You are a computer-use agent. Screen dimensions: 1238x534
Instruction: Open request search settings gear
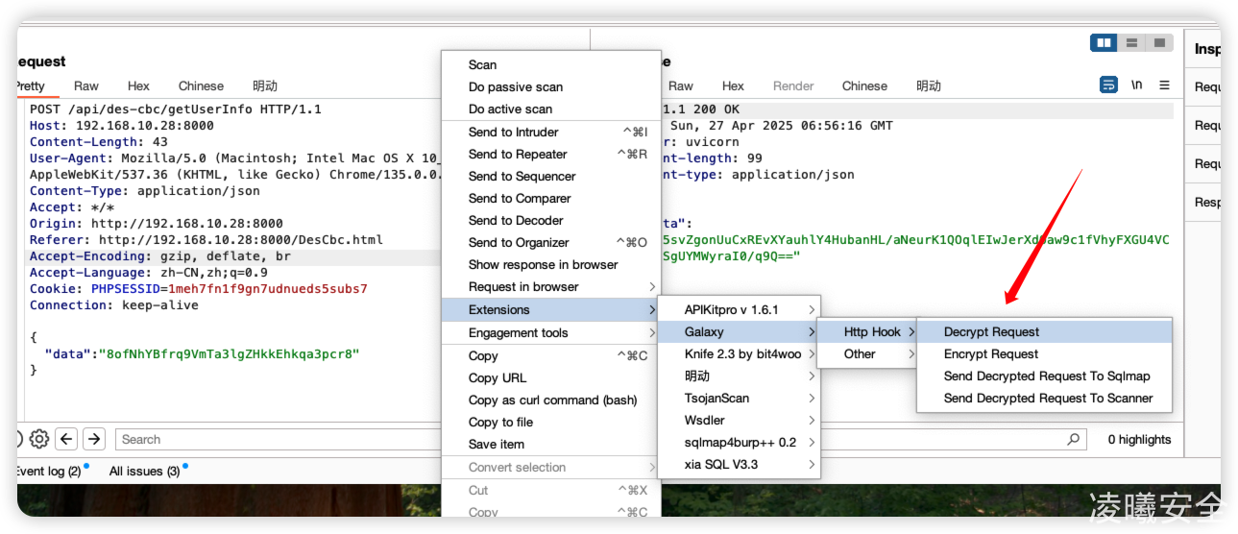pos(38,439)
